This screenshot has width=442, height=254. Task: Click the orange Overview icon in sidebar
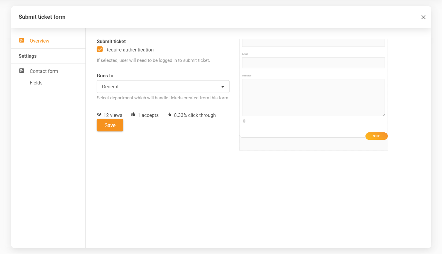click(x=21, y=40)
